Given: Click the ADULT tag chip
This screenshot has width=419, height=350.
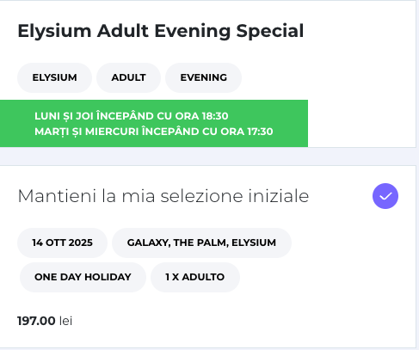Looking at the screenshot, I should [128, 77].
